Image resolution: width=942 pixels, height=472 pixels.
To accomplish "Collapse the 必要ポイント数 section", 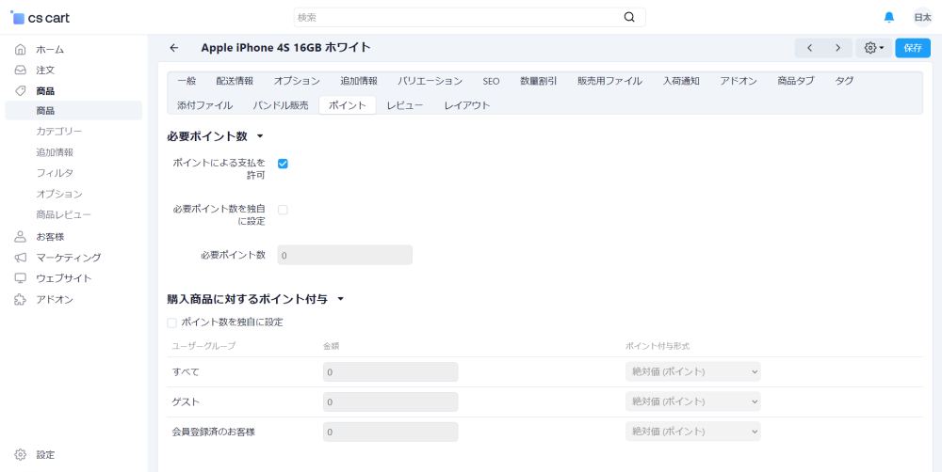I will (215, 136).
